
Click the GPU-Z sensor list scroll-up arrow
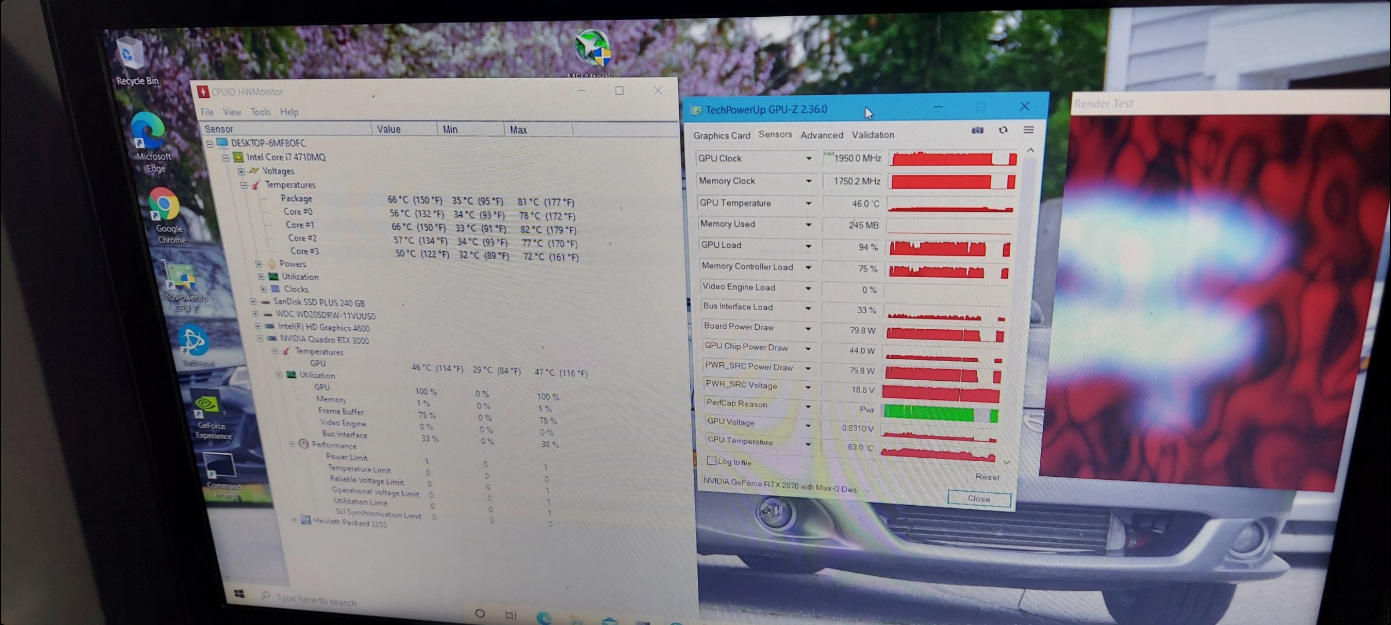(x=1030, y=150)
